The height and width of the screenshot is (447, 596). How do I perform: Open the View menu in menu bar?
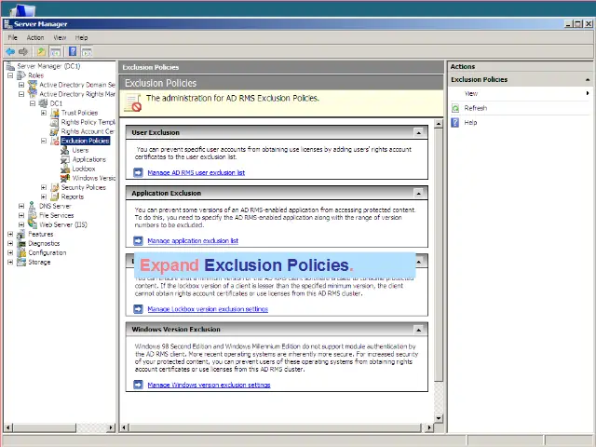[60, 37]
